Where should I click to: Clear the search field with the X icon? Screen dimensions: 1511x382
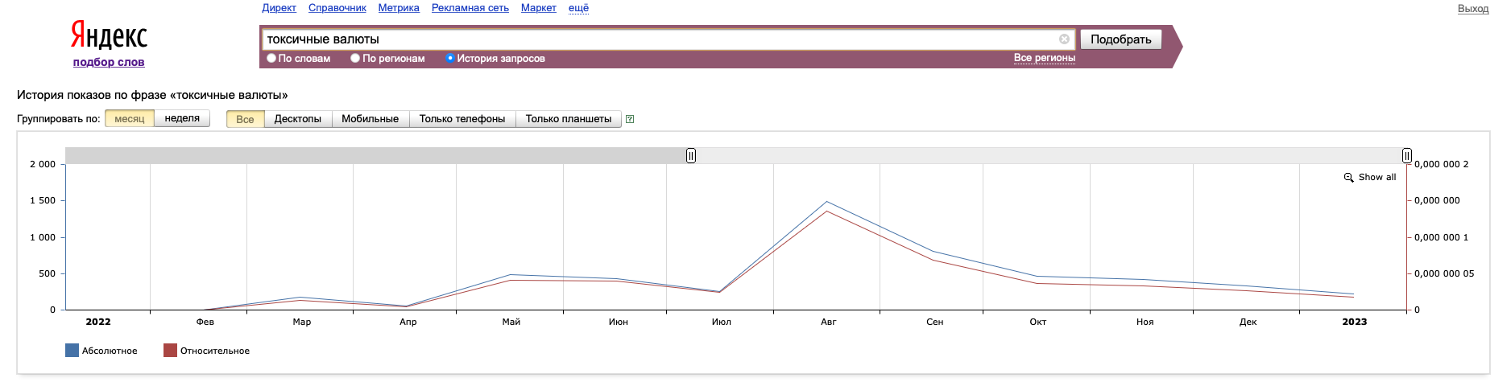pyautogui.click(x=1064, y=39)
